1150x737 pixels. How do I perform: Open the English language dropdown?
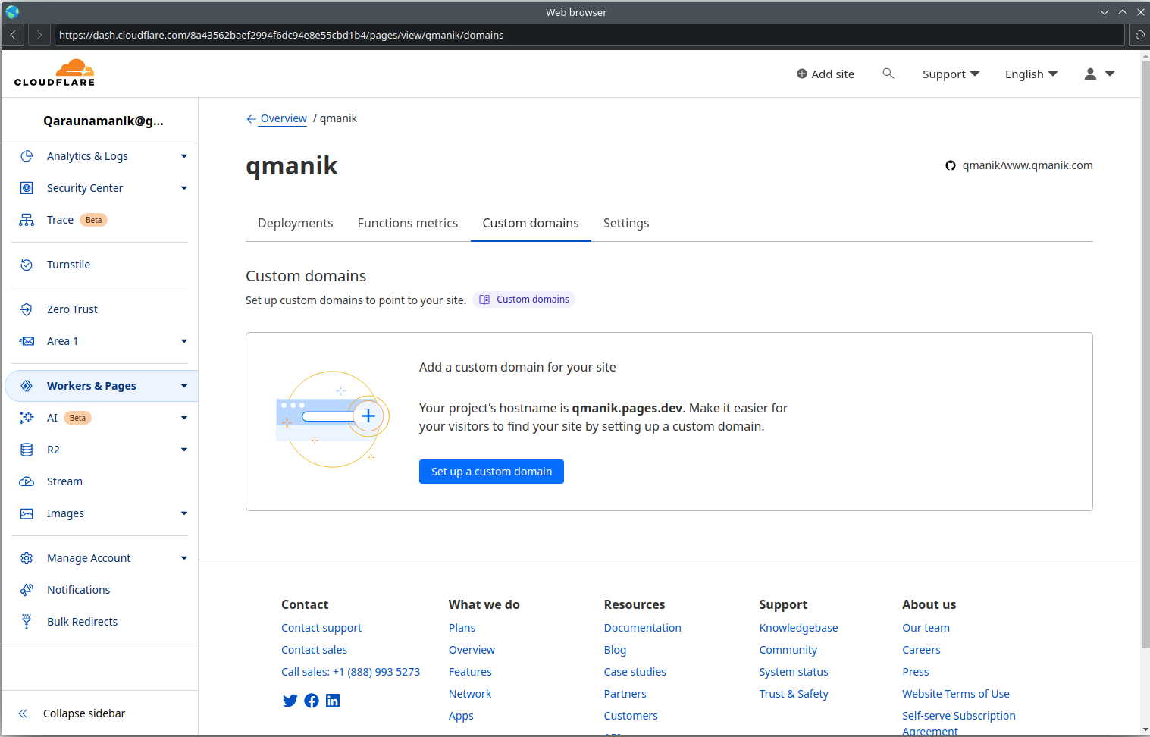1030,74
